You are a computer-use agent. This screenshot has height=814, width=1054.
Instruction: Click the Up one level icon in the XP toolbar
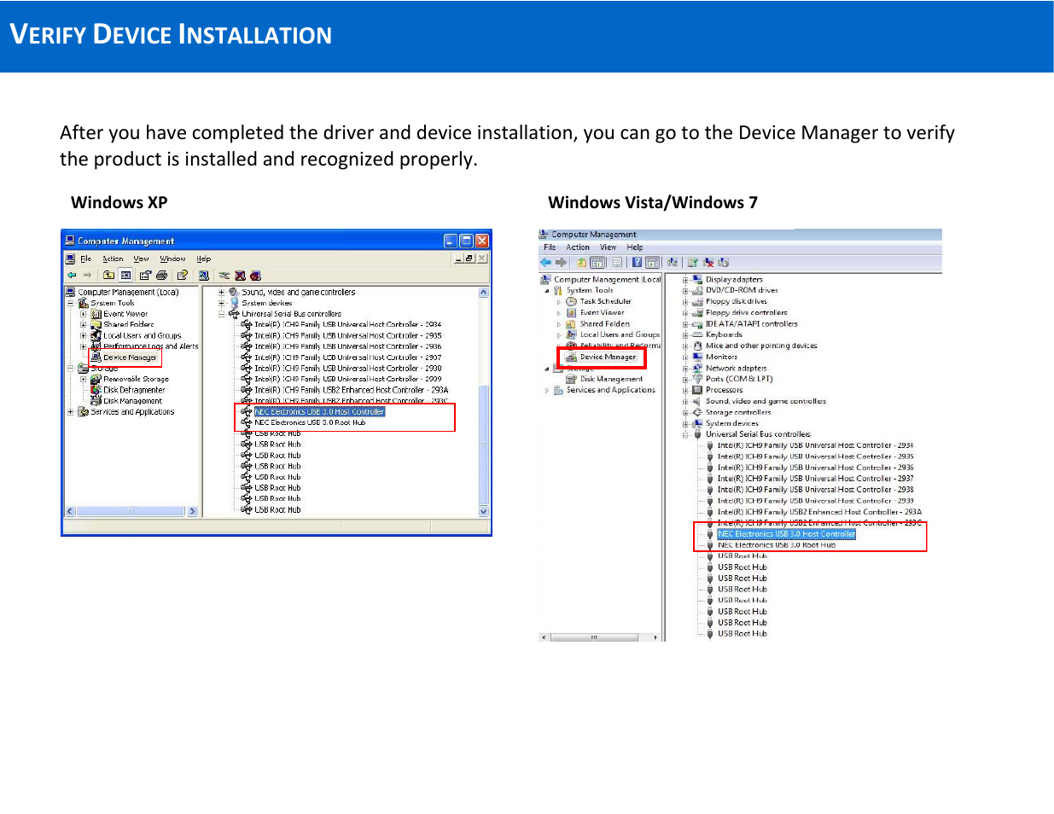108,276
